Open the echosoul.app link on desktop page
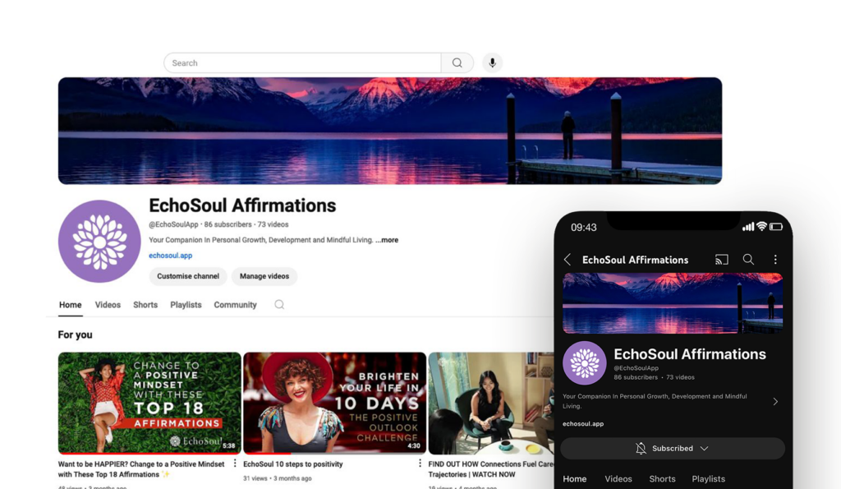Screen dimensions: 841x489 (171, 256)
